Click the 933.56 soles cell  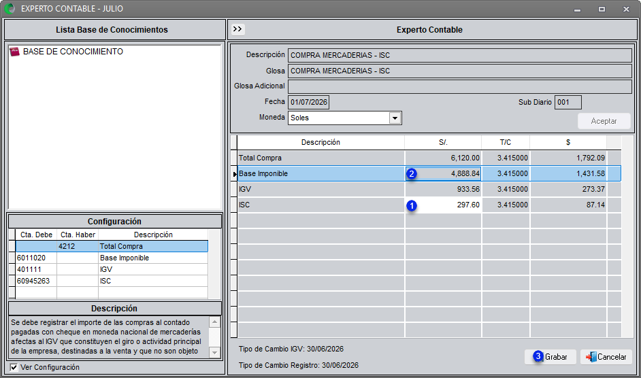point(443,189)
